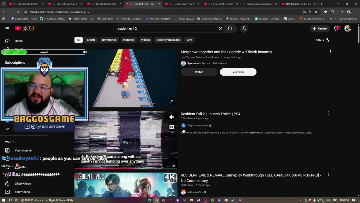360x203 pixels.
Task: Click the ad's Watch button
Action: pyautogui.click(x=199, y=72)
